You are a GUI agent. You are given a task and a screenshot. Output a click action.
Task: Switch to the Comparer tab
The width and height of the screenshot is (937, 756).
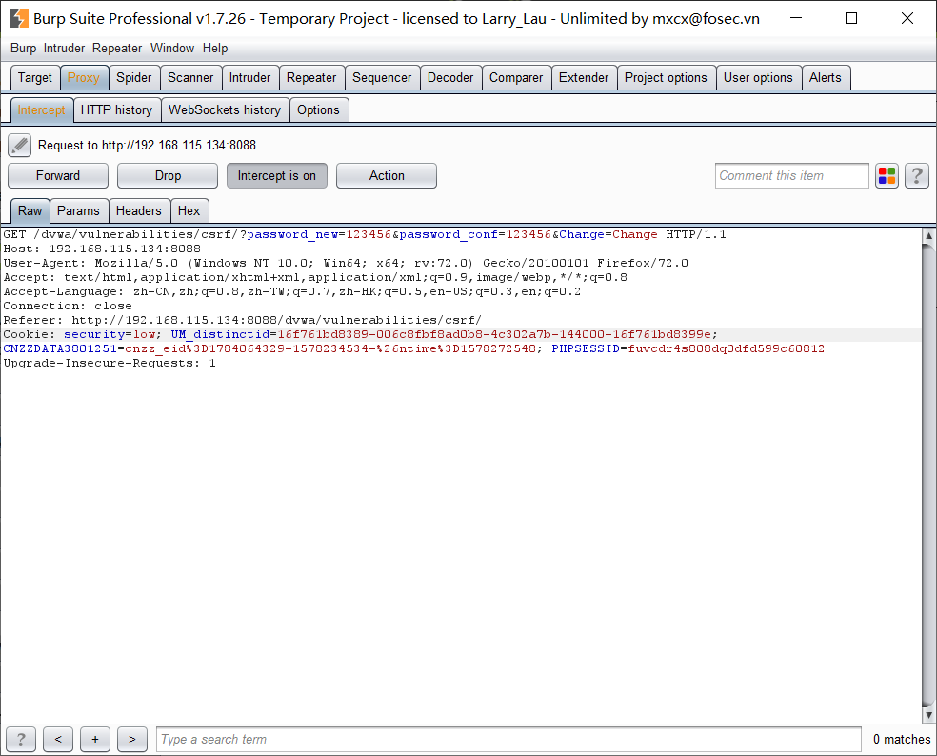coord(516,78)
